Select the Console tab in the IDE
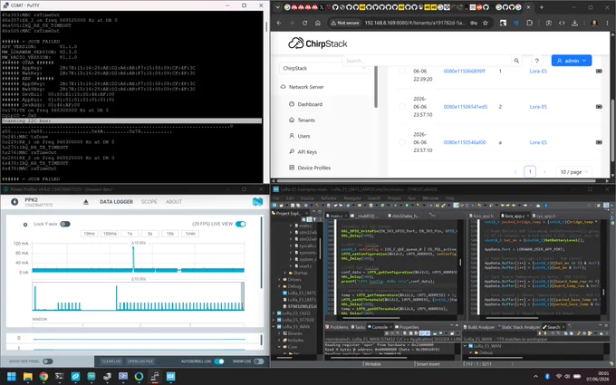 (377, 327)
